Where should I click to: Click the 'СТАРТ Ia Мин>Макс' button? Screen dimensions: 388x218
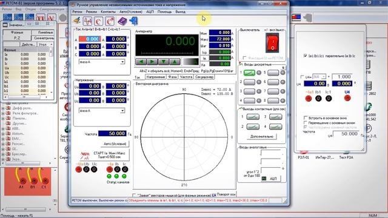[x=104, y=155]
